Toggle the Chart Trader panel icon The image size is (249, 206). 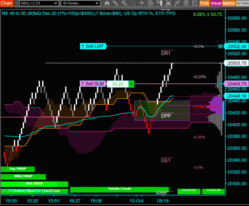click(x=159, y=3)
